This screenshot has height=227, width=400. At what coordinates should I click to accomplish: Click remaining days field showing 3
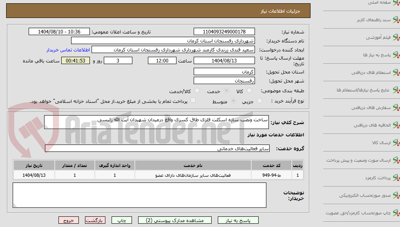pos(118,61)
